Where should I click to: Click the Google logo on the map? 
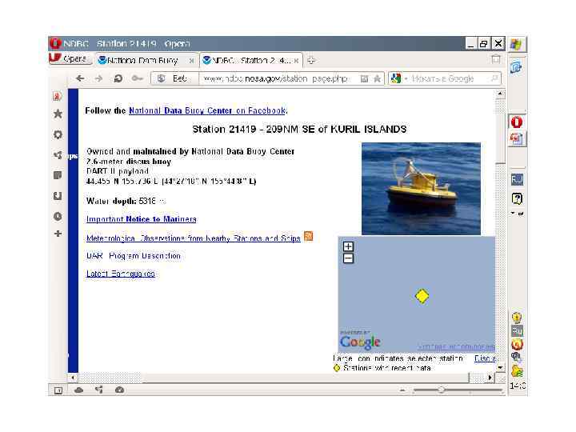pyautogui.click(x=360, y=342)
